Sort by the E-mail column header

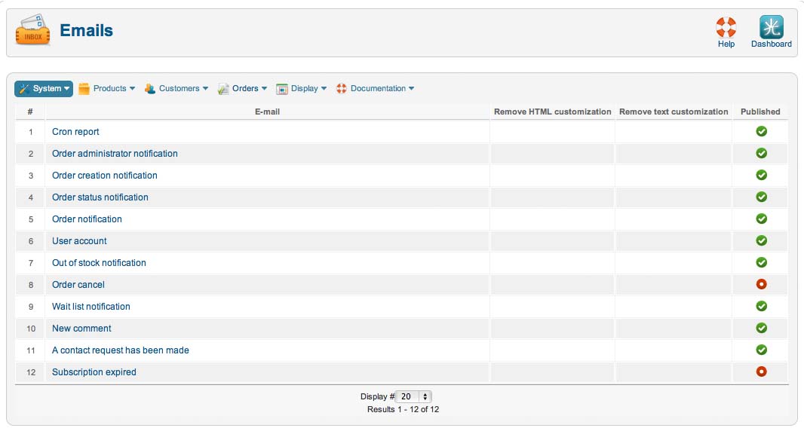click(x=267, y=112)
